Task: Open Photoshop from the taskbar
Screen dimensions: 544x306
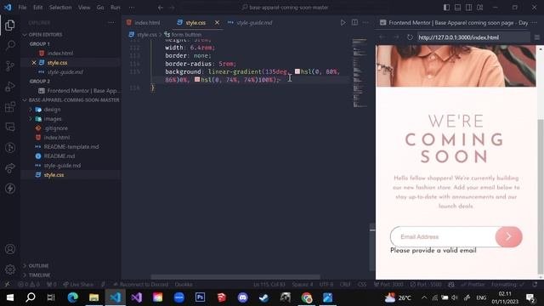Action: click(x=201, y=297)
